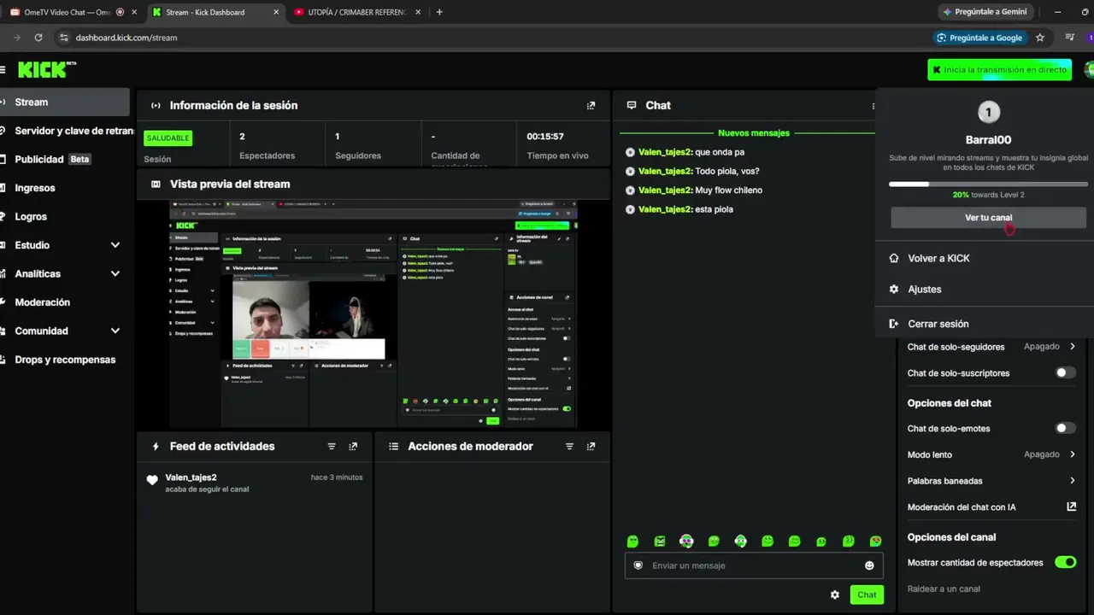1094x615 pixels.
Task: Click the 00:15:57 live time value
Action: click(545, 137)
